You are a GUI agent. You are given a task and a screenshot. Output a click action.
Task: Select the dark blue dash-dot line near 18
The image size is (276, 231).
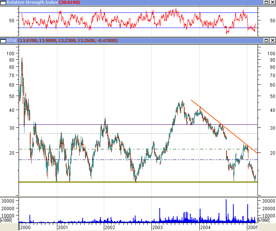click(138, 160)
